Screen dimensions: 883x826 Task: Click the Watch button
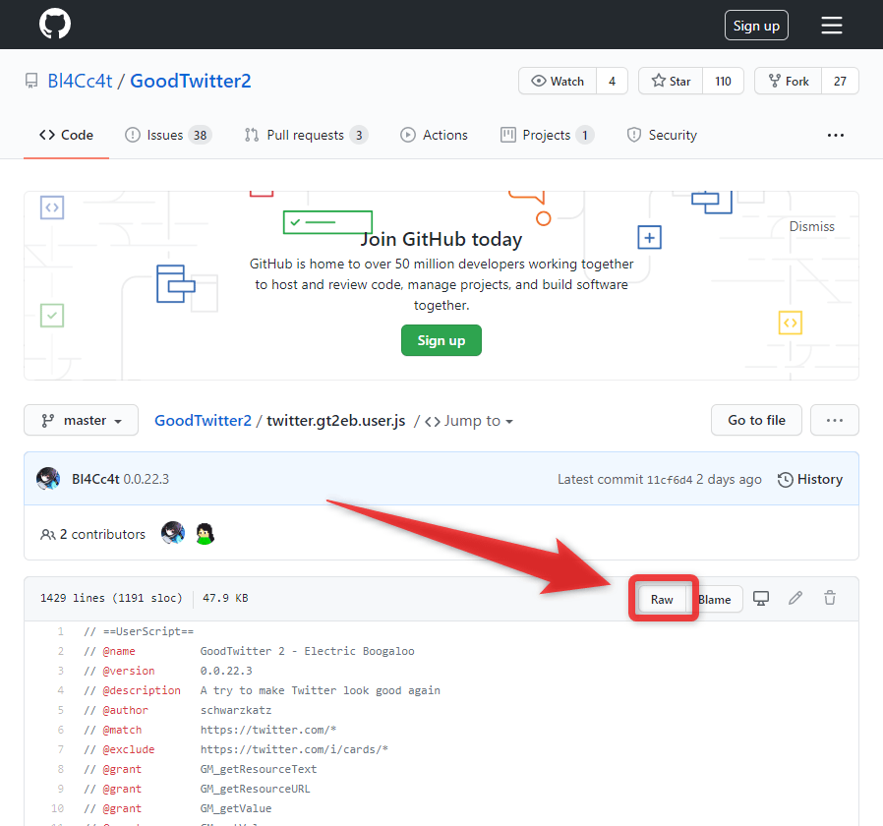click(x=557, y=81)
